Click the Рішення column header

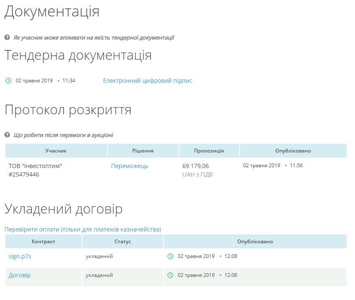pos(143,151)
